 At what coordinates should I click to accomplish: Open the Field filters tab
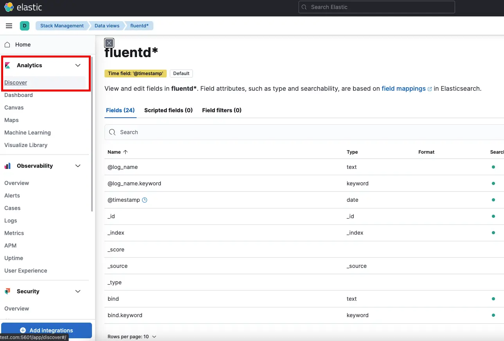(221, 110)
